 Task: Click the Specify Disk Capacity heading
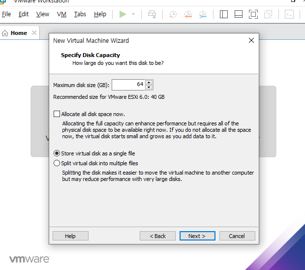(x=91, y=55)
